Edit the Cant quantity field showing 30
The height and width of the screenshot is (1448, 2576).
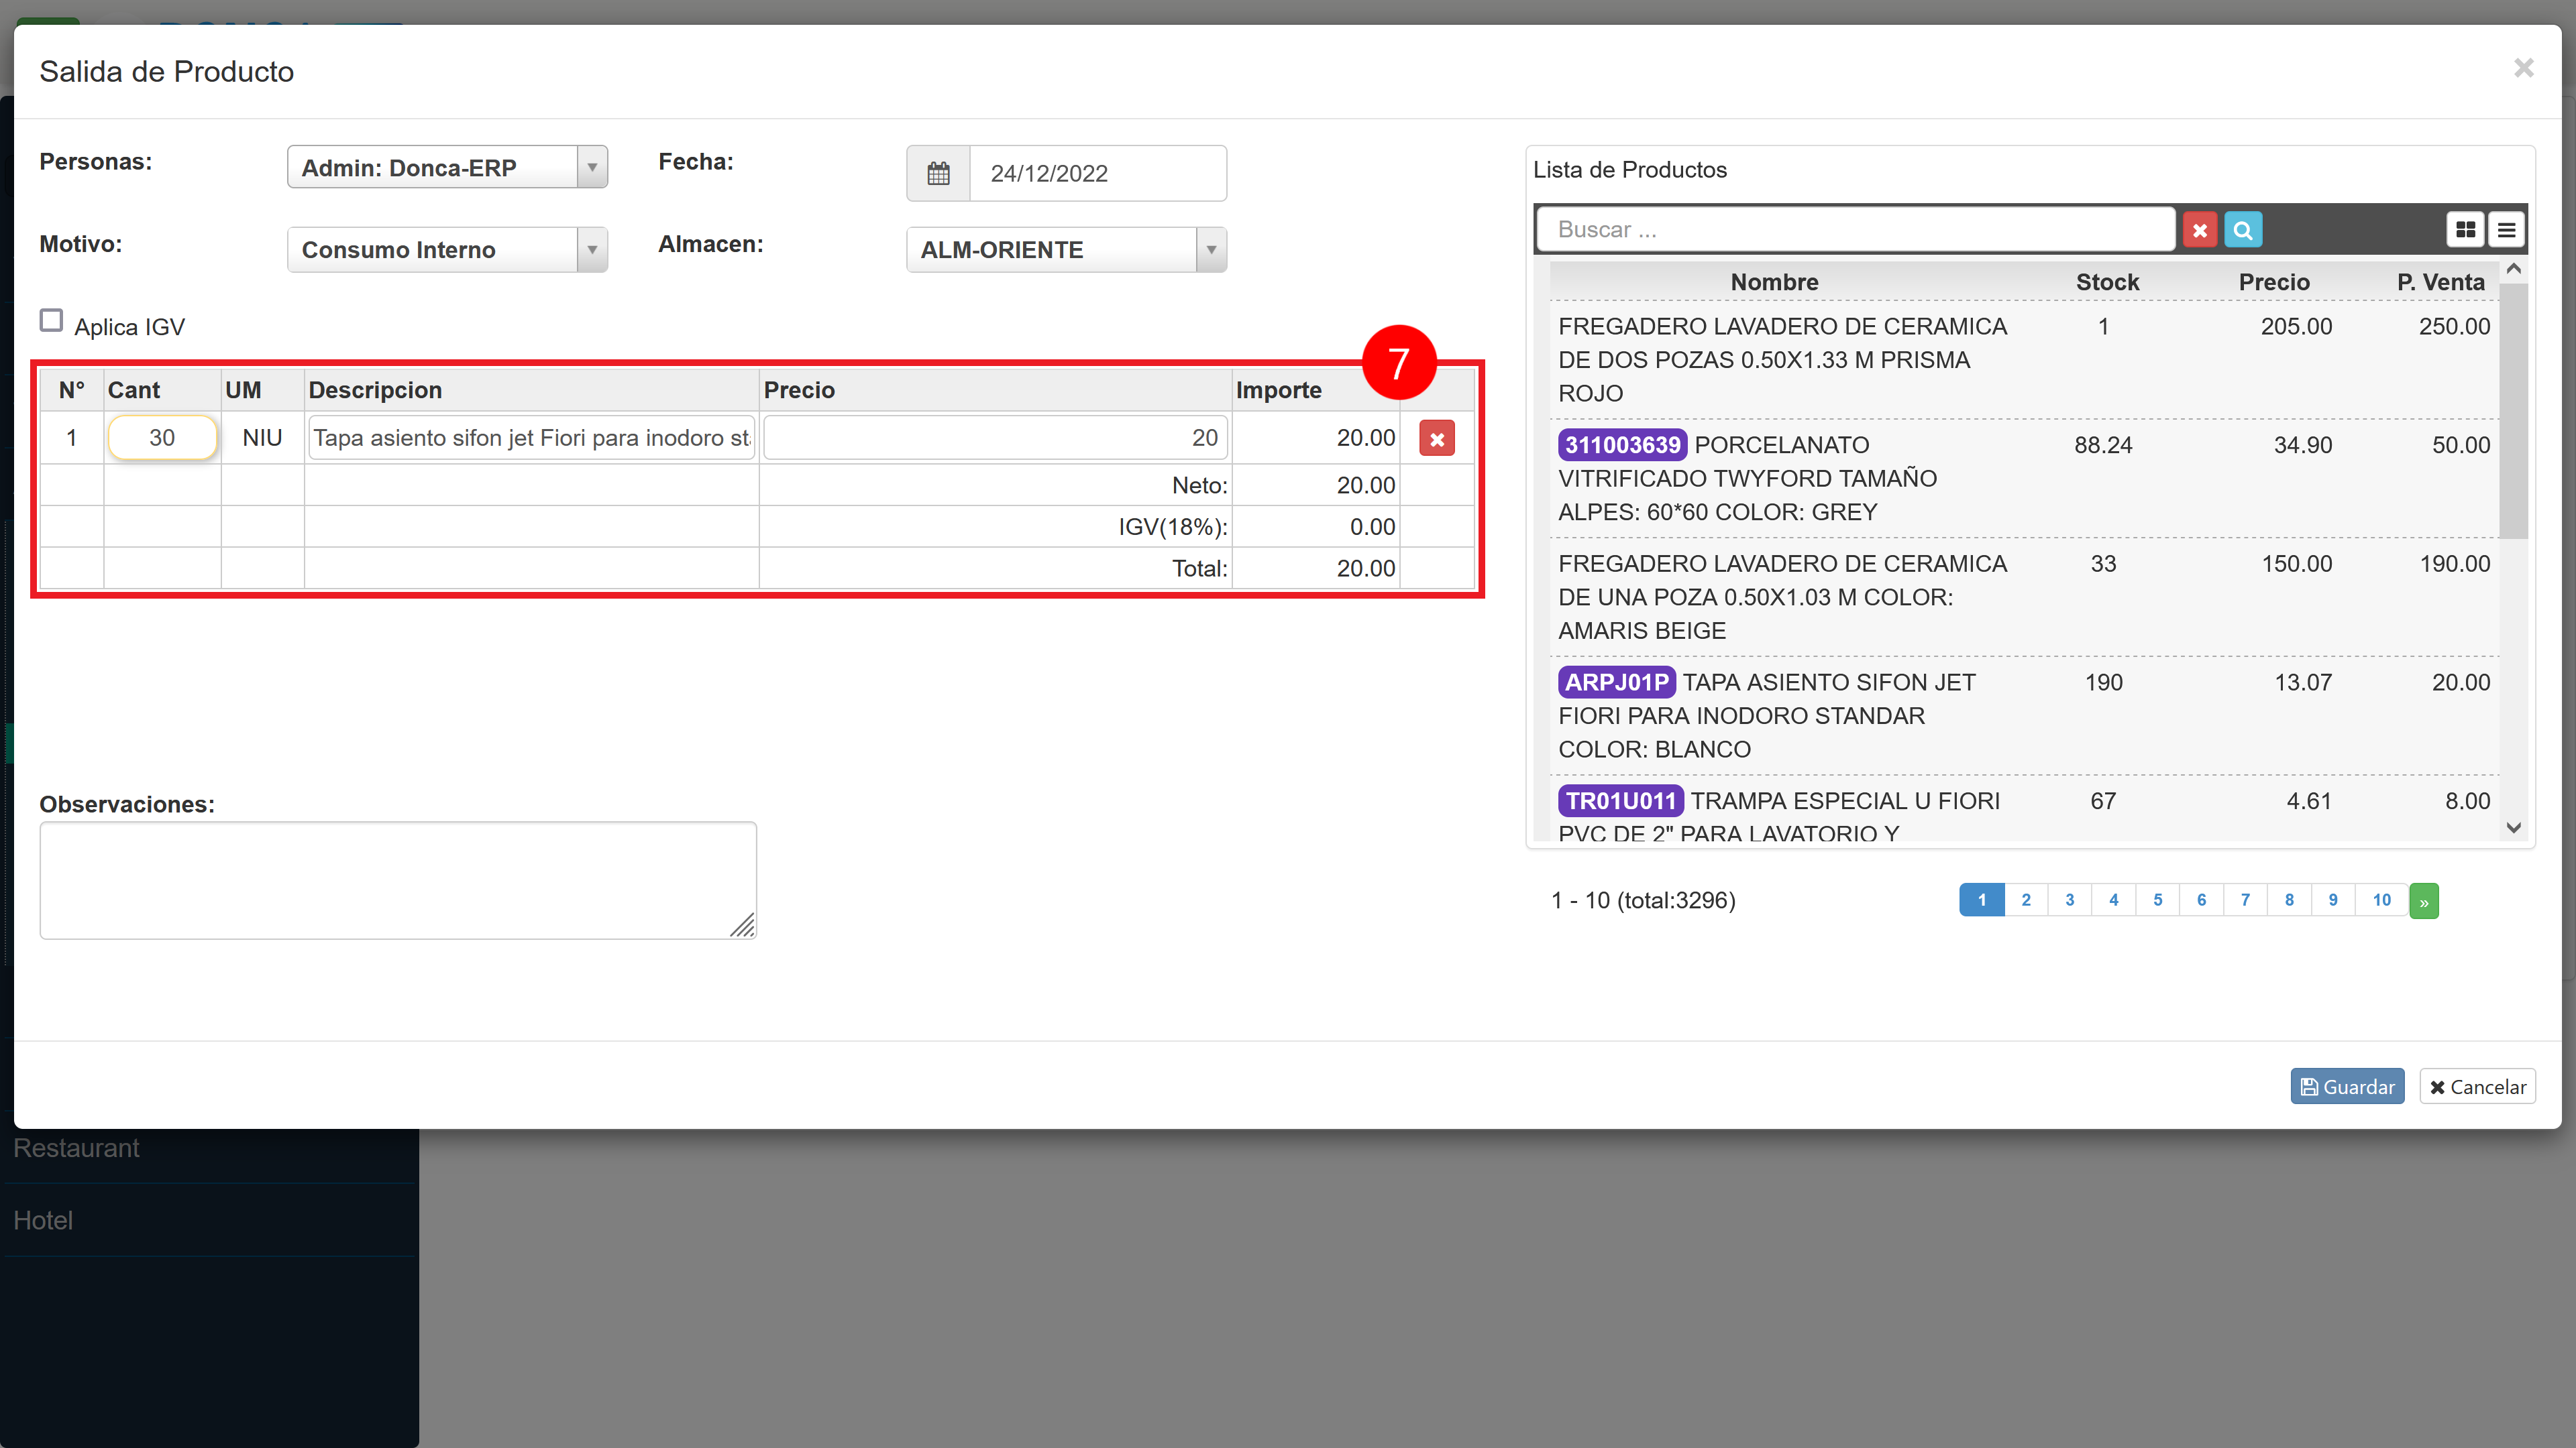pyautogui.click(x=162, y=438)
